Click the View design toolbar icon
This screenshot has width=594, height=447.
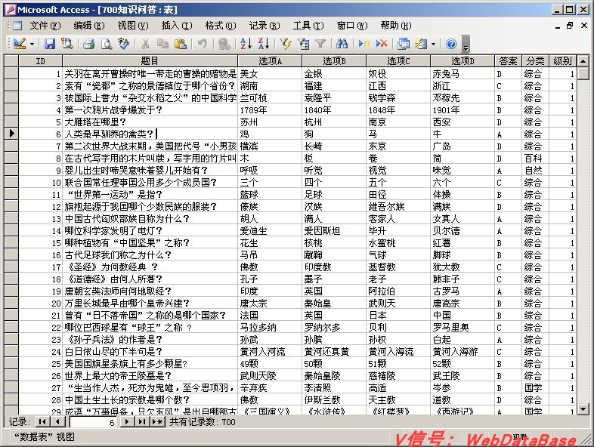(x=20, y=44)
